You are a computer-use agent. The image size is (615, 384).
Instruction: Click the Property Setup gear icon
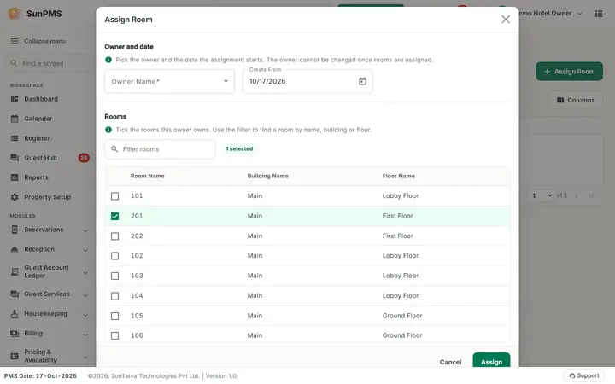point(15,197)
